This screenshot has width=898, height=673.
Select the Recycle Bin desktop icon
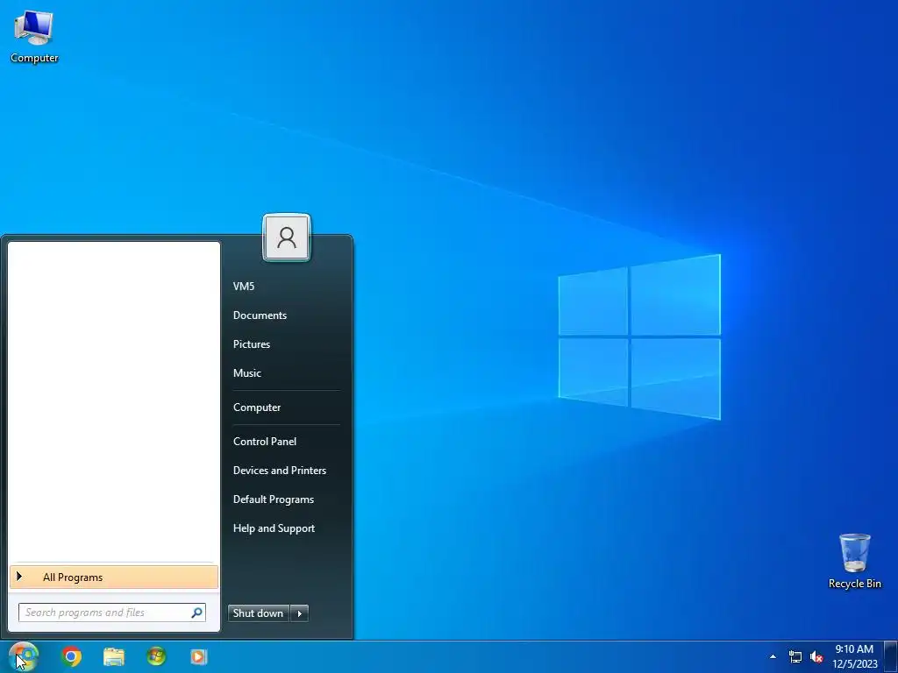[x=854, y=561]
